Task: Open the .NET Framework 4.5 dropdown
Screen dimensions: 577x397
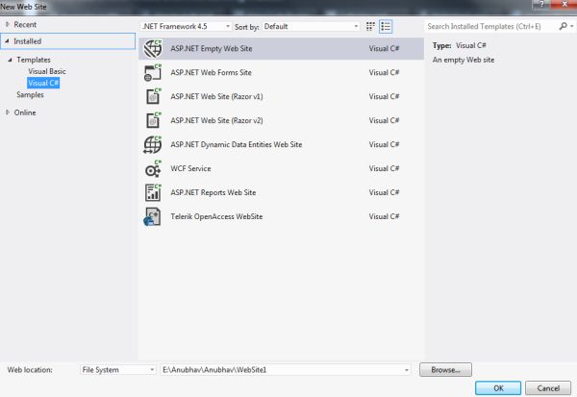Action: tap(187, 27)
